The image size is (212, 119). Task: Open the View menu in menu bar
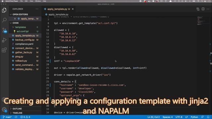point(31,1)
